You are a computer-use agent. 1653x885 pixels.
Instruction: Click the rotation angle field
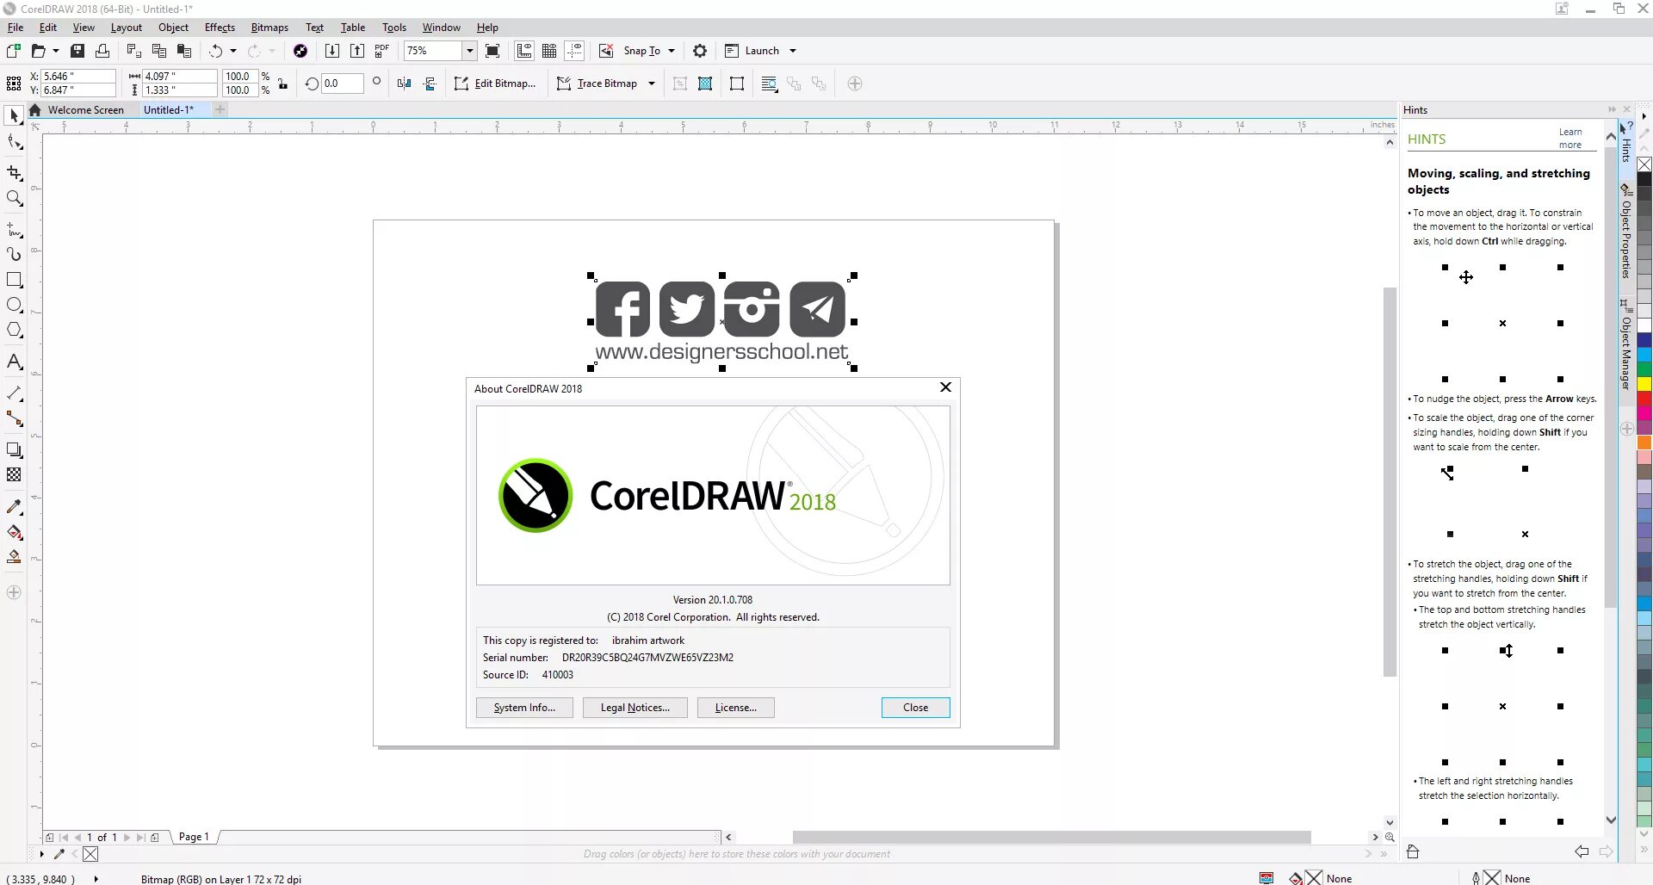[342, 84]
